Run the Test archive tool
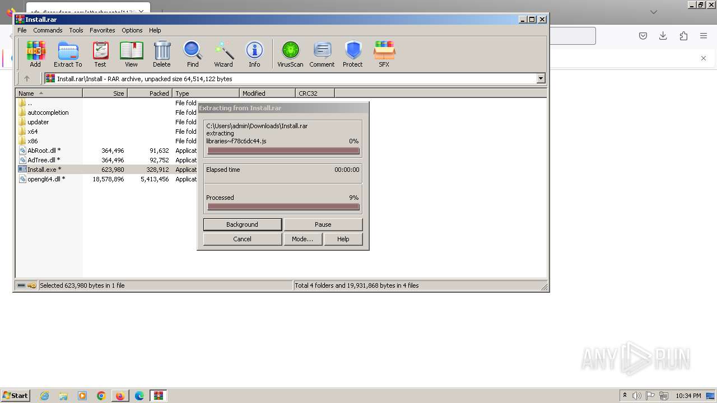This screenshot has width=717, height=403. 100,54
